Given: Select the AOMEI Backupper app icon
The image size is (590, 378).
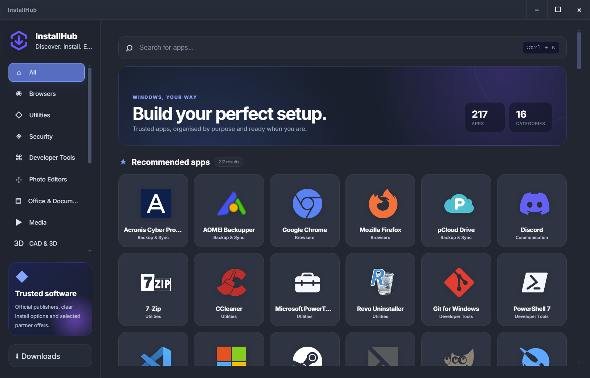Looking at the screenshot, I should pyautogui.click(x=231, y=204).
